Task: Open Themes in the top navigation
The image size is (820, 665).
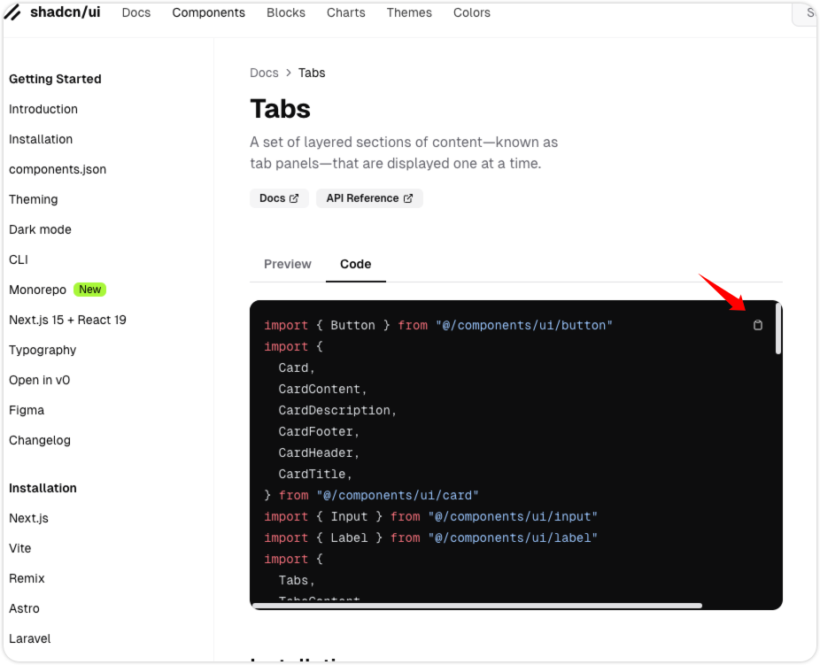Action: 409,12
